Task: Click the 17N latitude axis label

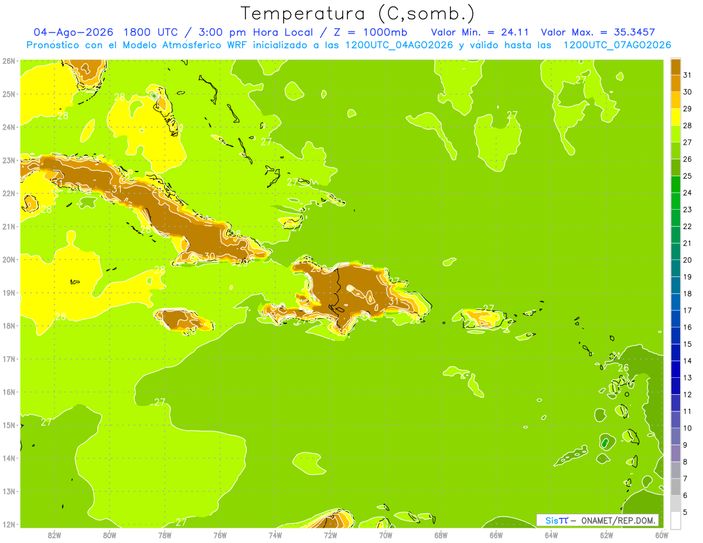Action: click(x=9, y=358)
